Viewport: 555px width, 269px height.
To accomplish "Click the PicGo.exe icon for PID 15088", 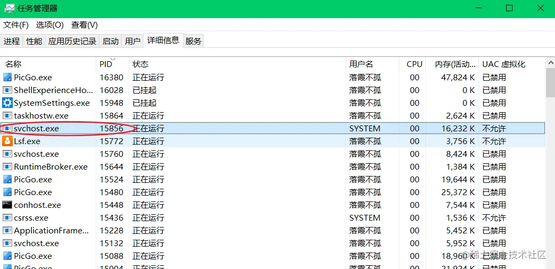I will coord(7,256).
